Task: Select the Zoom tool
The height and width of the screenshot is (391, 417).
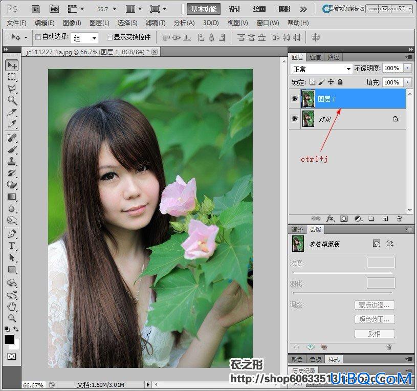Action: coord(11,318)
